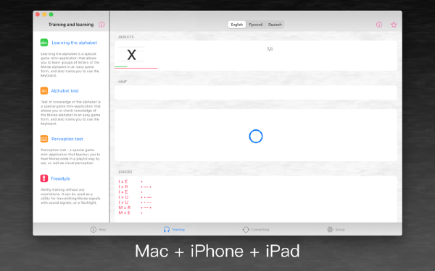The image size is (435, 271).
Task: Click the Alphabet test description paragraph
Action: (x=70, y=113)
